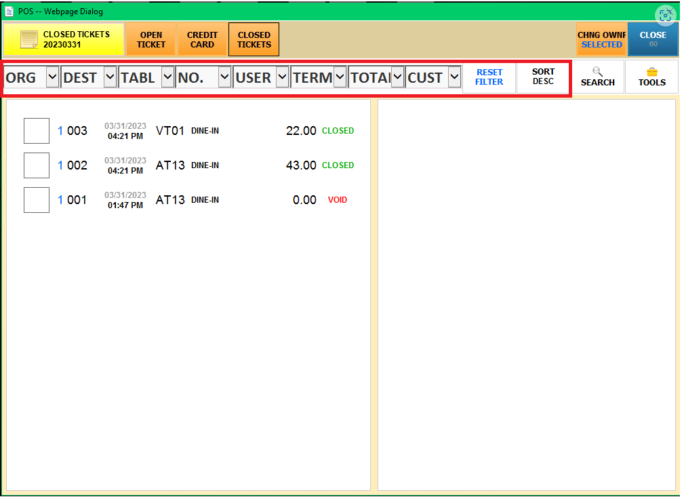Click the Closed Tickets notepad icon
Image resolution: width=684 pixels, height=499 pixels.
click(x=29, y=40)
